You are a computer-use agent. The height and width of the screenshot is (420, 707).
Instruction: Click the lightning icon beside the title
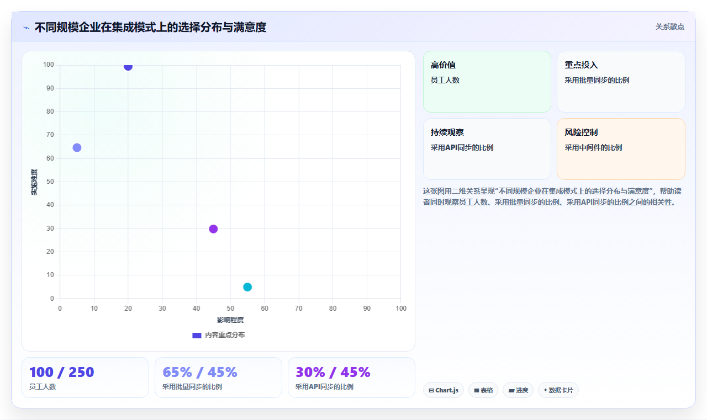tap(26, 28)
